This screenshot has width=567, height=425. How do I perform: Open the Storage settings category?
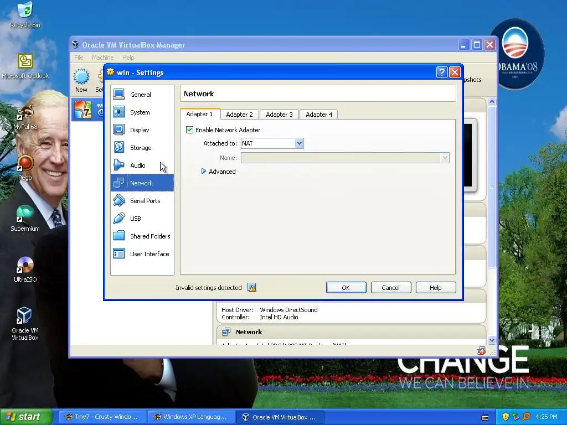142,147
